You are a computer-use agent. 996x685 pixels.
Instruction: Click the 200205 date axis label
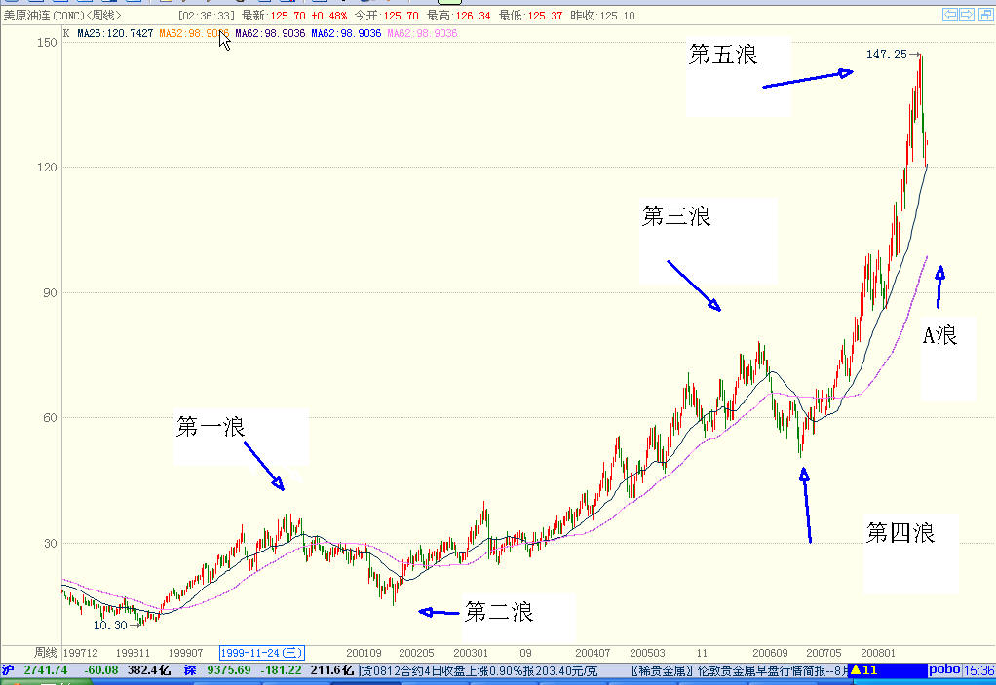tap(417, 653)
